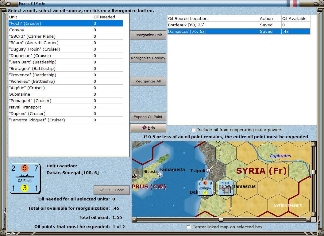The width and height of the screenshot is (324, 236).
Task: Click the French flag in title bar
Action: (x=291, y=3)
